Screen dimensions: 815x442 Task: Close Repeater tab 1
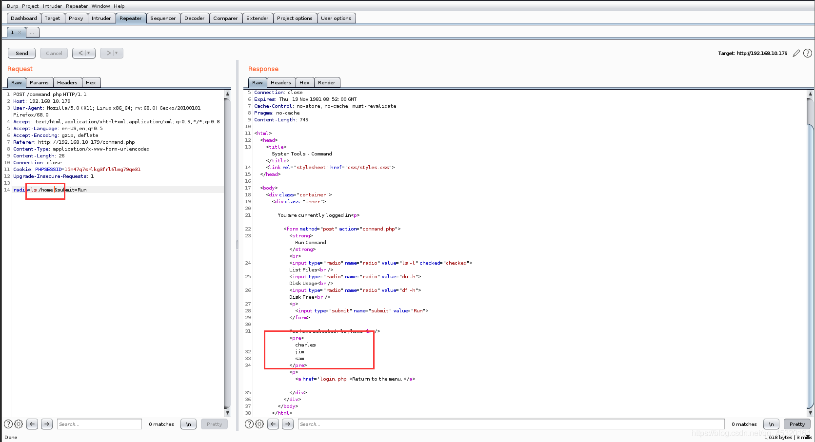[x=20, y=33]
